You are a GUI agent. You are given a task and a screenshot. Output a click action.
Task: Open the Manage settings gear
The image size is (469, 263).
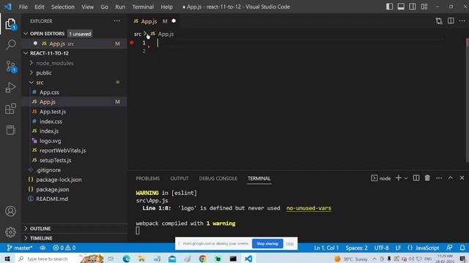click(x=10, y=232)
